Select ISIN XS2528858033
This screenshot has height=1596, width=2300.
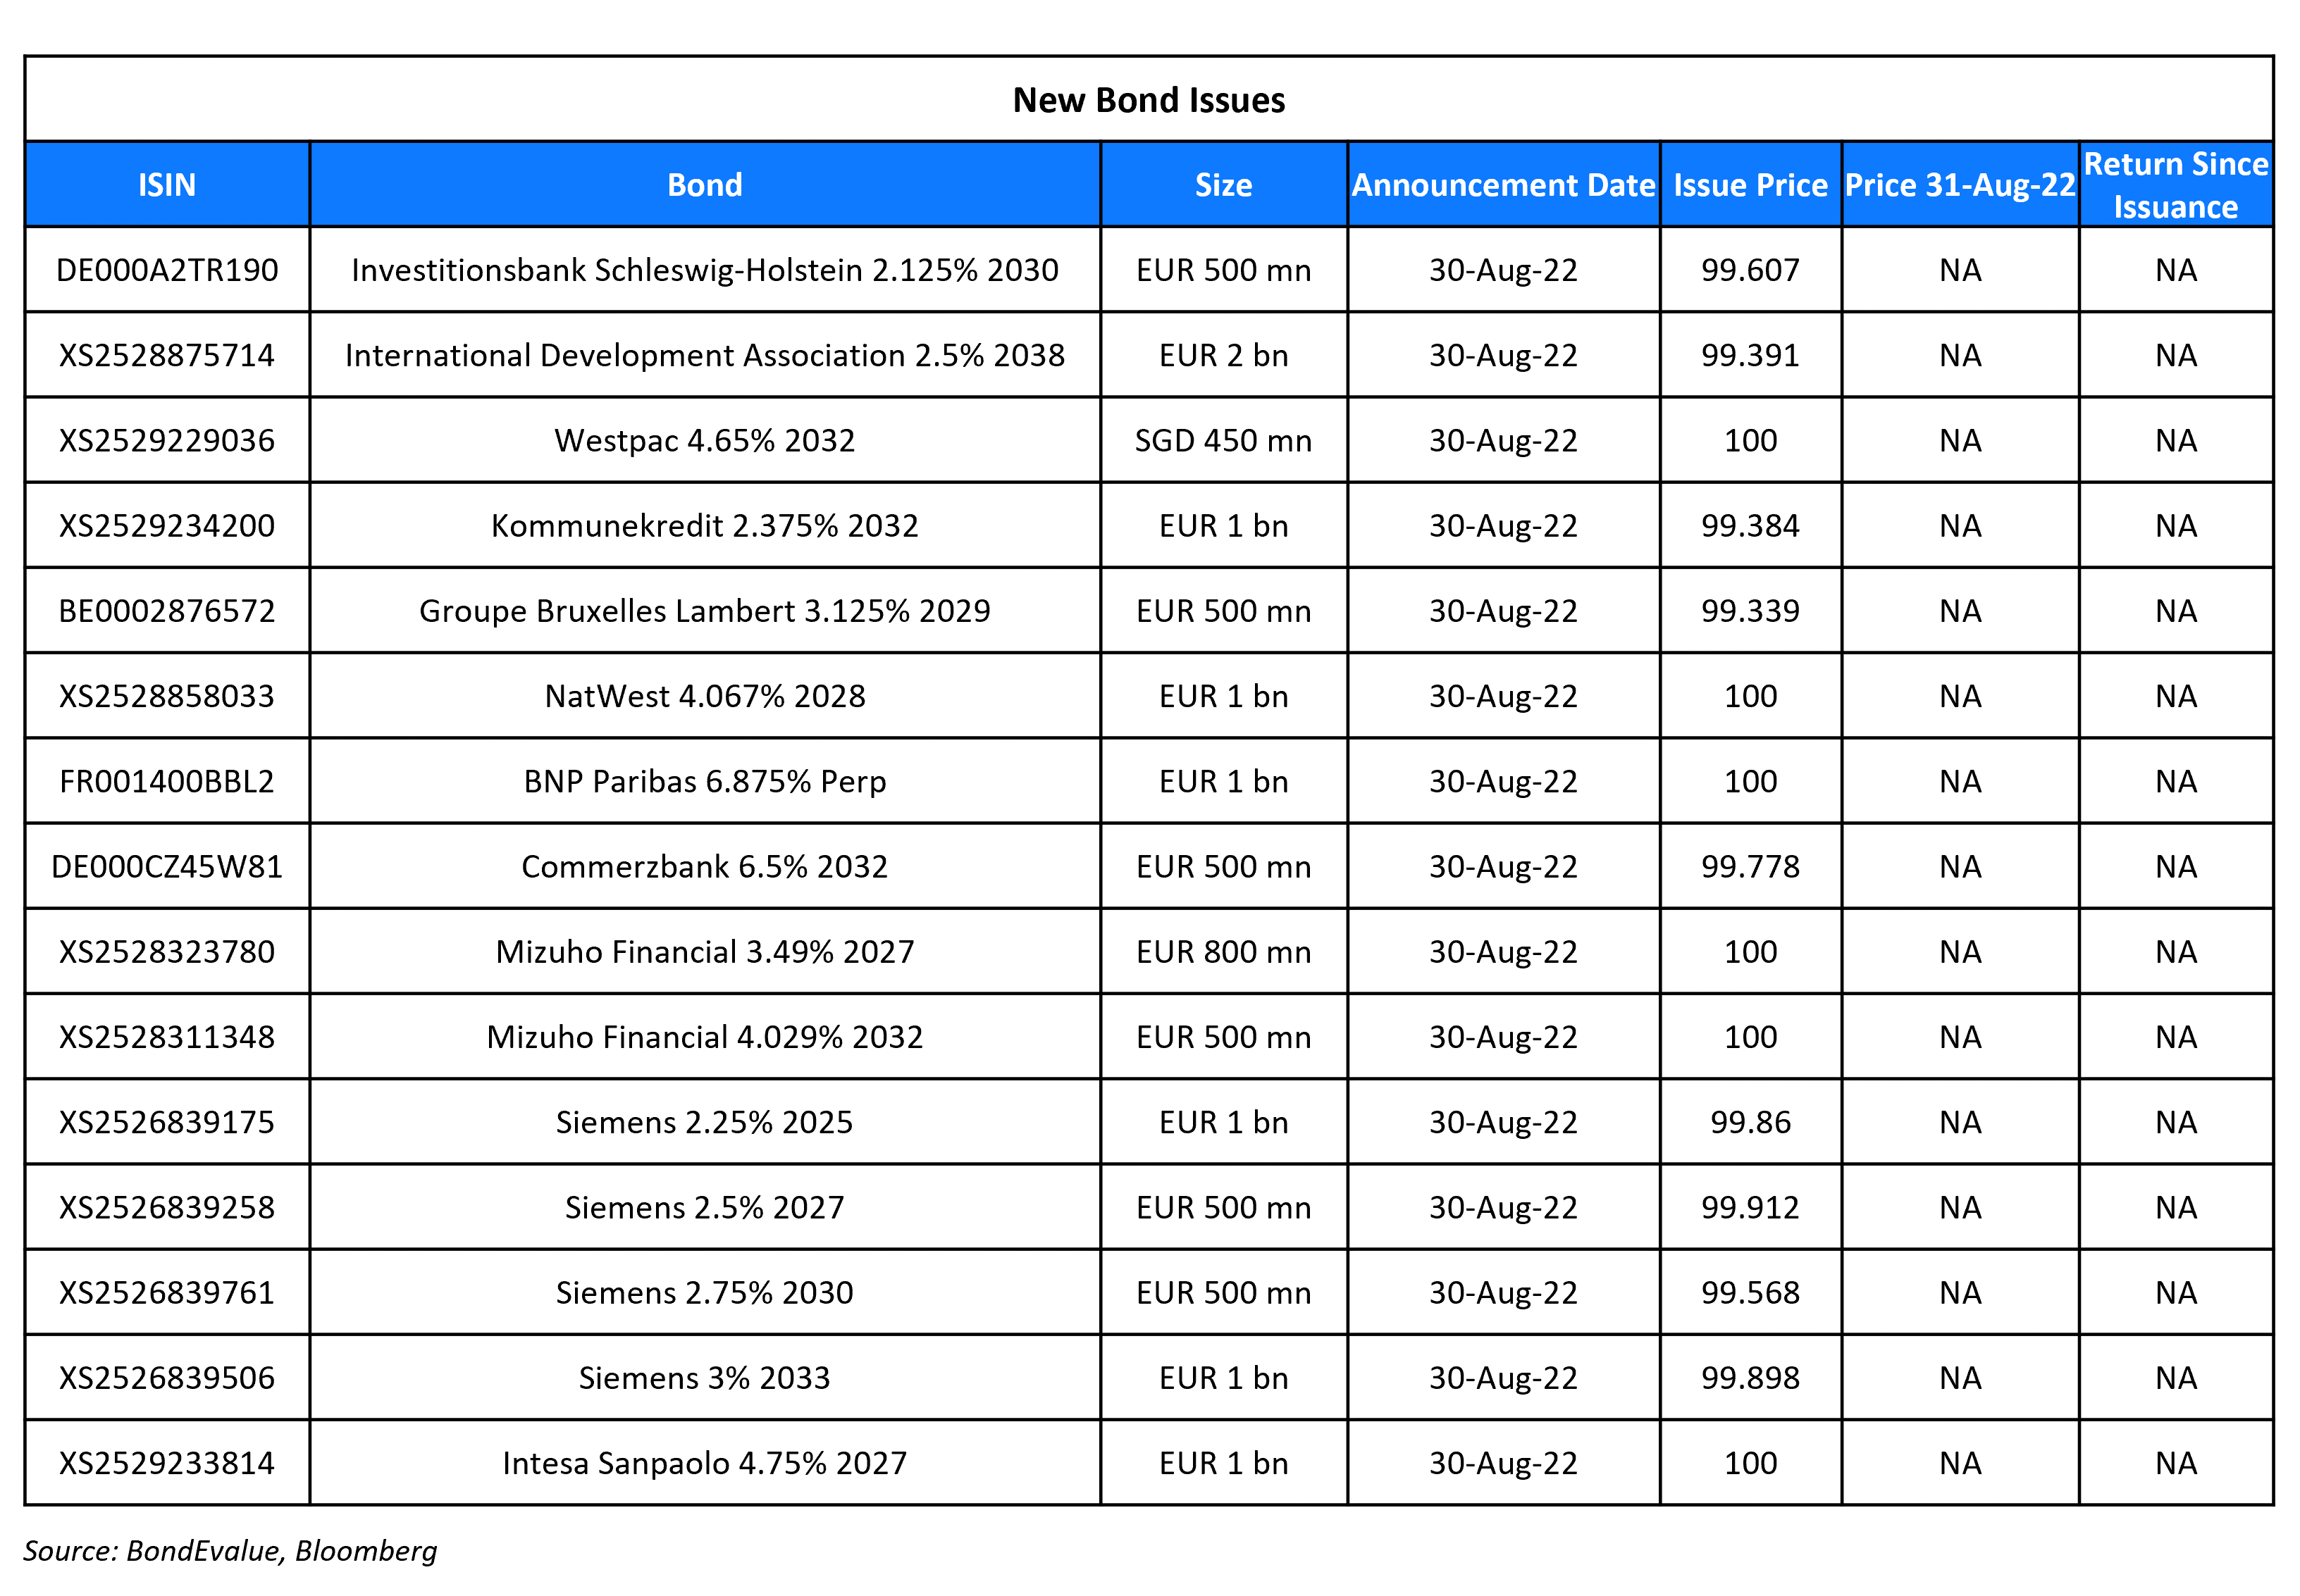point(167,696)
